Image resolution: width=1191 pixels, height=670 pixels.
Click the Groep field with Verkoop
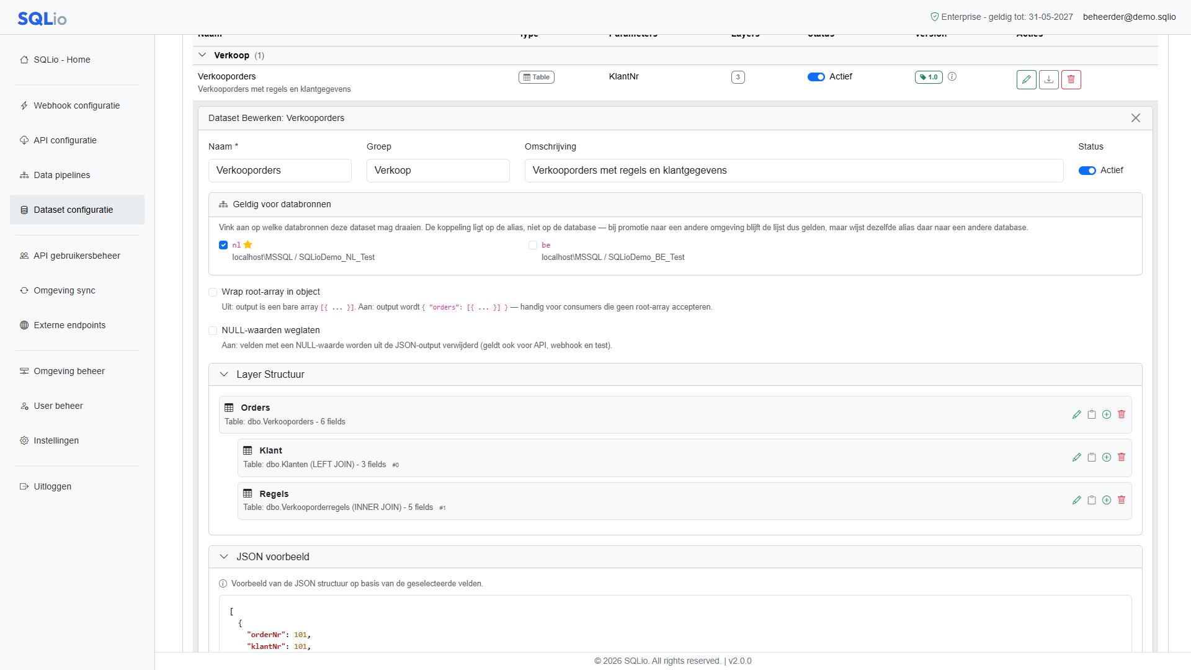(x=438, y=171)
